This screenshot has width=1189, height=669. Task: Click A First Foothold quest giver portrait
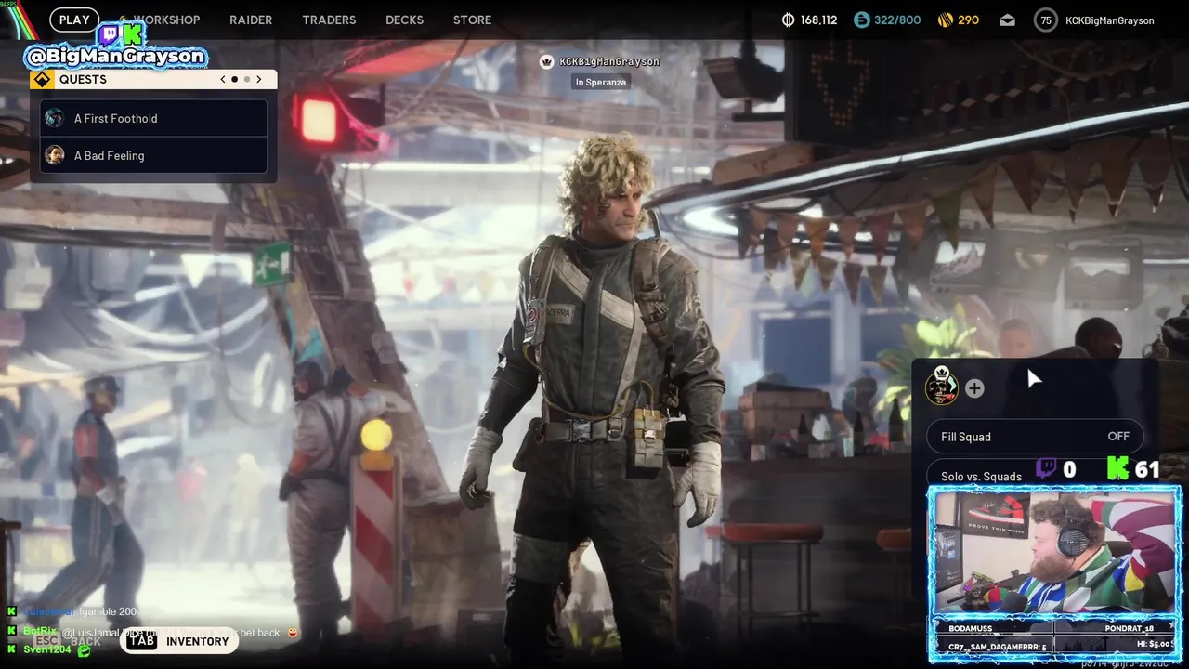(55, 118)
